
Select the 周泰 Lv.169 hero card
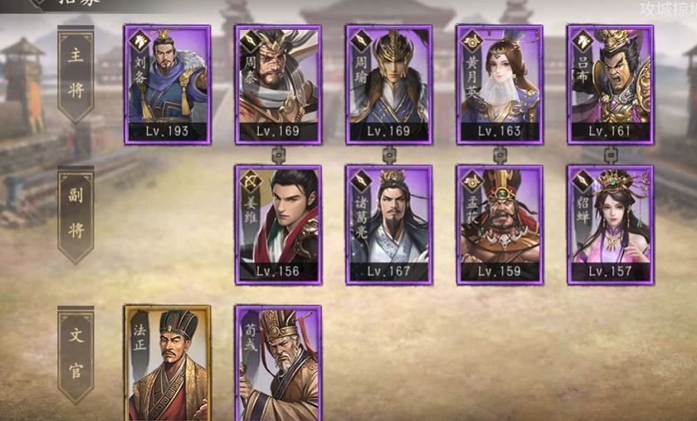(x=278, y=85)
